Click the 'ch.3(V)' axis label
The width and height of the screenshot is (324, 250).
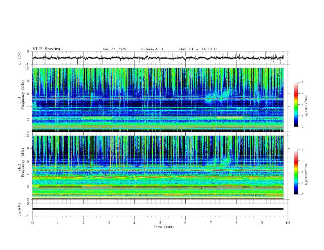pyautogui.click(x=20, y=210)
